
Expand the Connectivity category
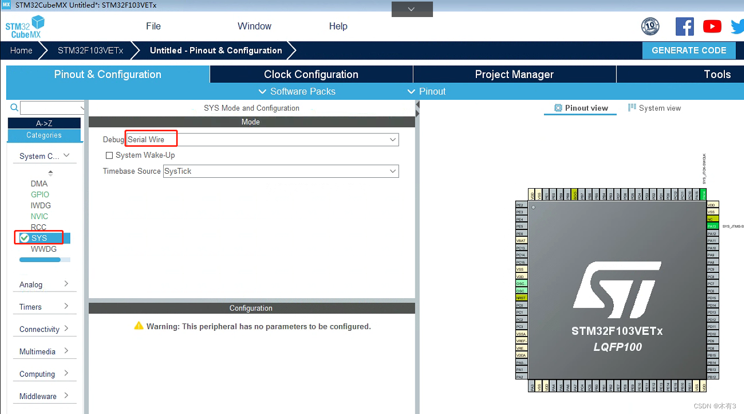coord(45,329)
